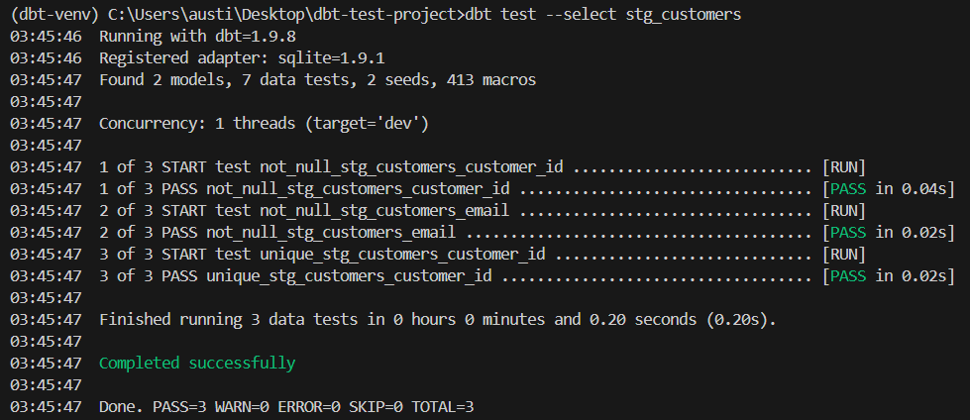
Task: Click the 'Finished running 3 data tests' line
Action: (x=437, y=320)
